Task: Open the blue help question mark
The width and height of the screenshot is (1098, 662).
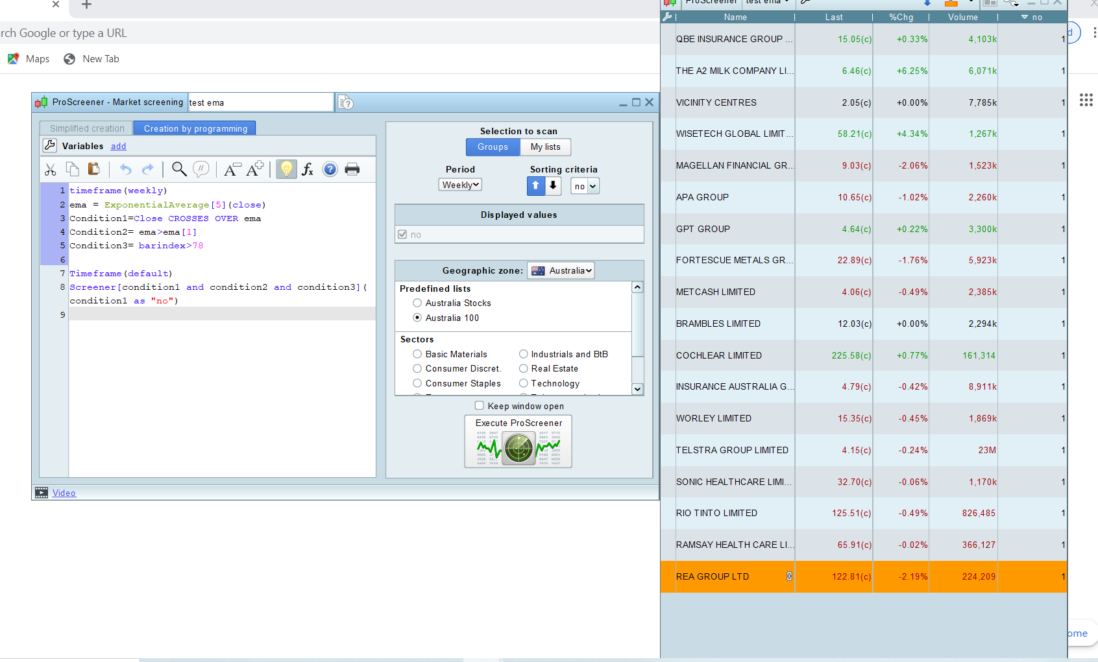Action: click(330, 169)
